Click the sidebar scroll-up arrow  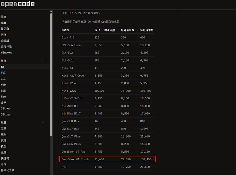point(51,12)
